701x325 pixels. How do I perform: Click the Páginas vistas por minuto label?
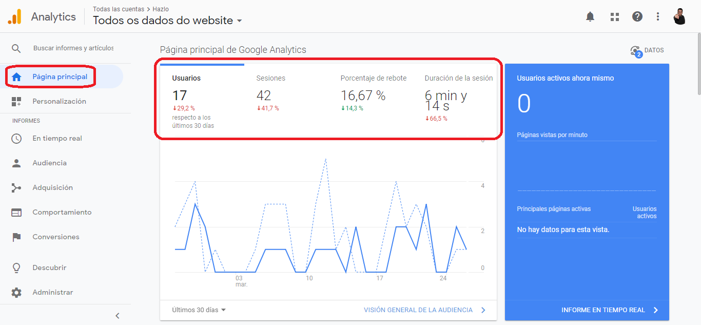(552, 135)
